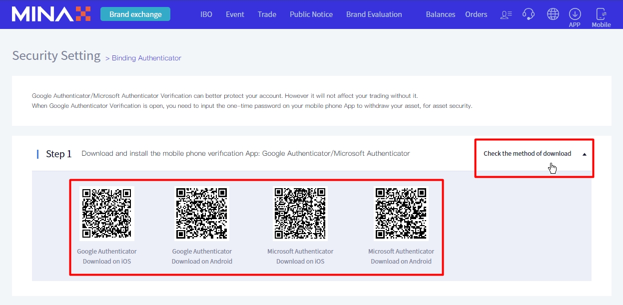Go to Orders page
623x305 pixels.
coord(476,14)
